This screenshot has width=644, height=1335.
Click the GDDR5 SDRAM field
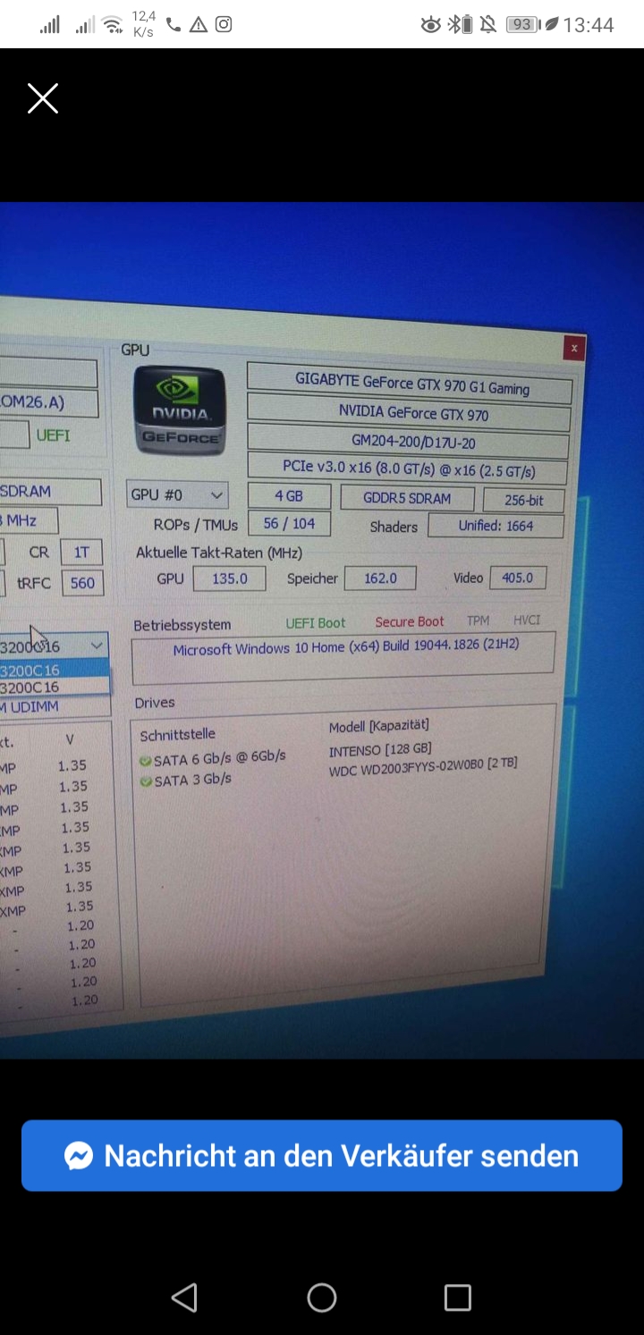(407, 499)
